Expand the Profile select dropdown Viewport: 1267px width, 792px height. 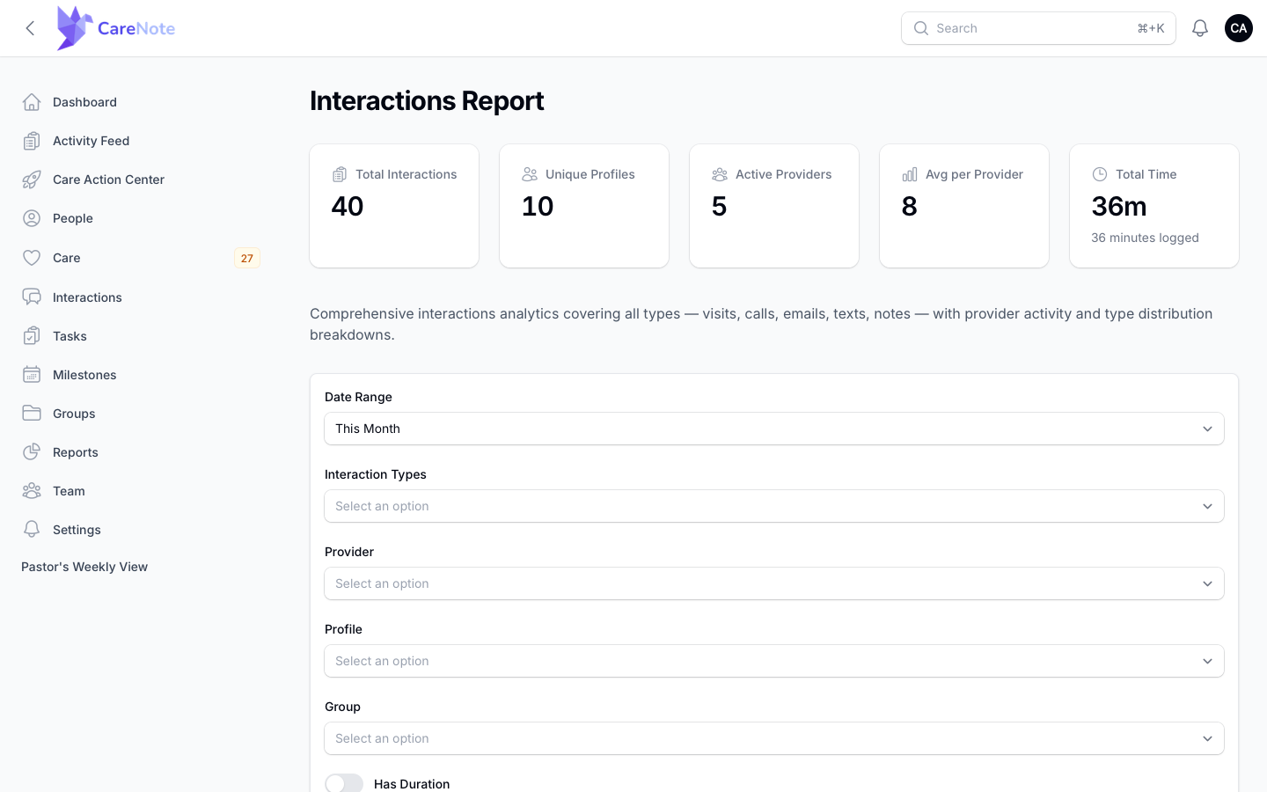click(x=774, y=661)
